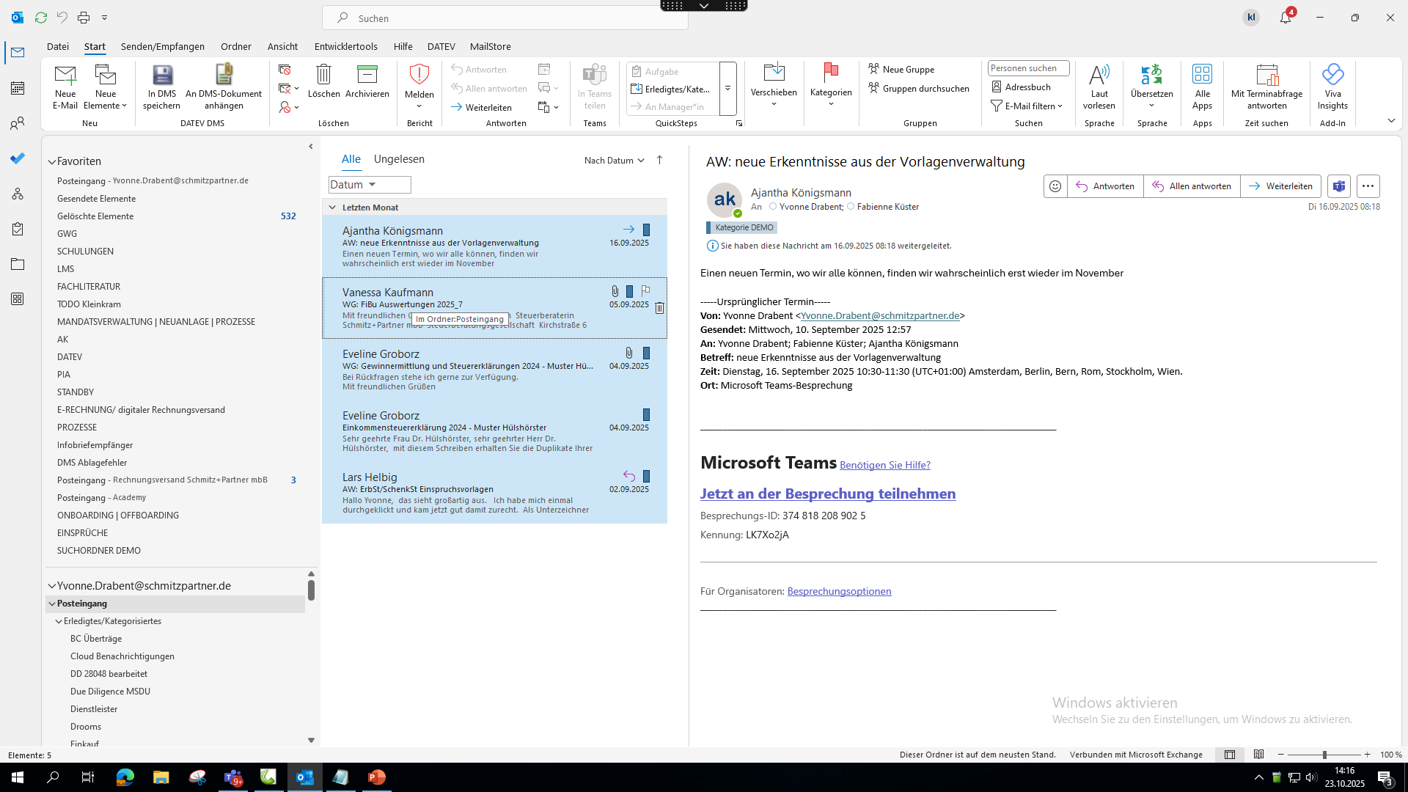
Task: Archive message with Archivieren
Action: point(367,81)
